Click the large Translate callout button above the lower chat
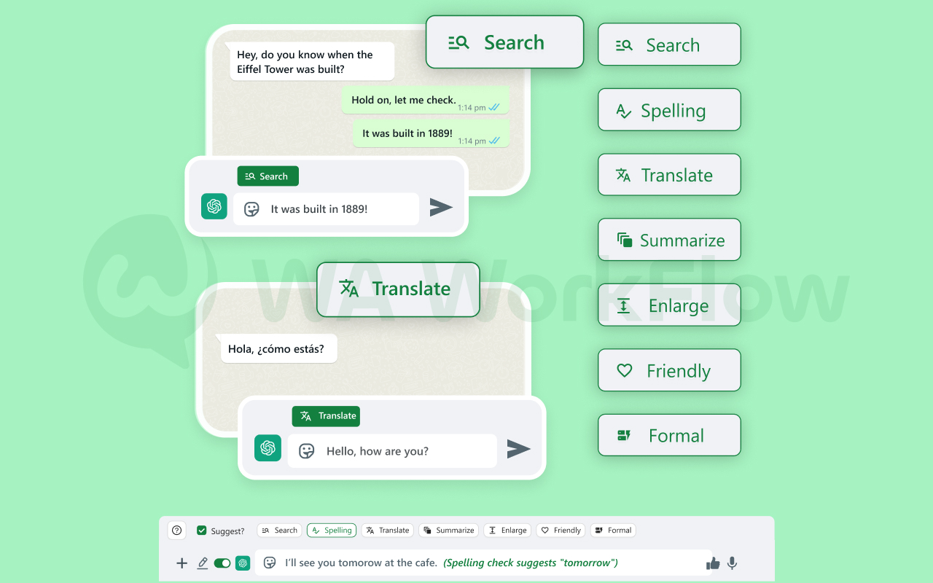Image resolution: width=933 pixels, height=583 pixels. coord(398,289)
